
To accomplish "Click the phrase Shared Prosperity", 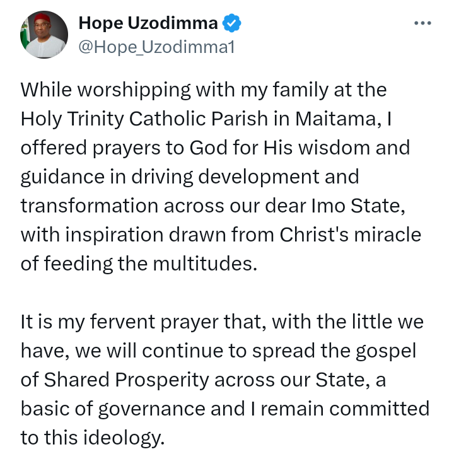I will tap(127, 380).
